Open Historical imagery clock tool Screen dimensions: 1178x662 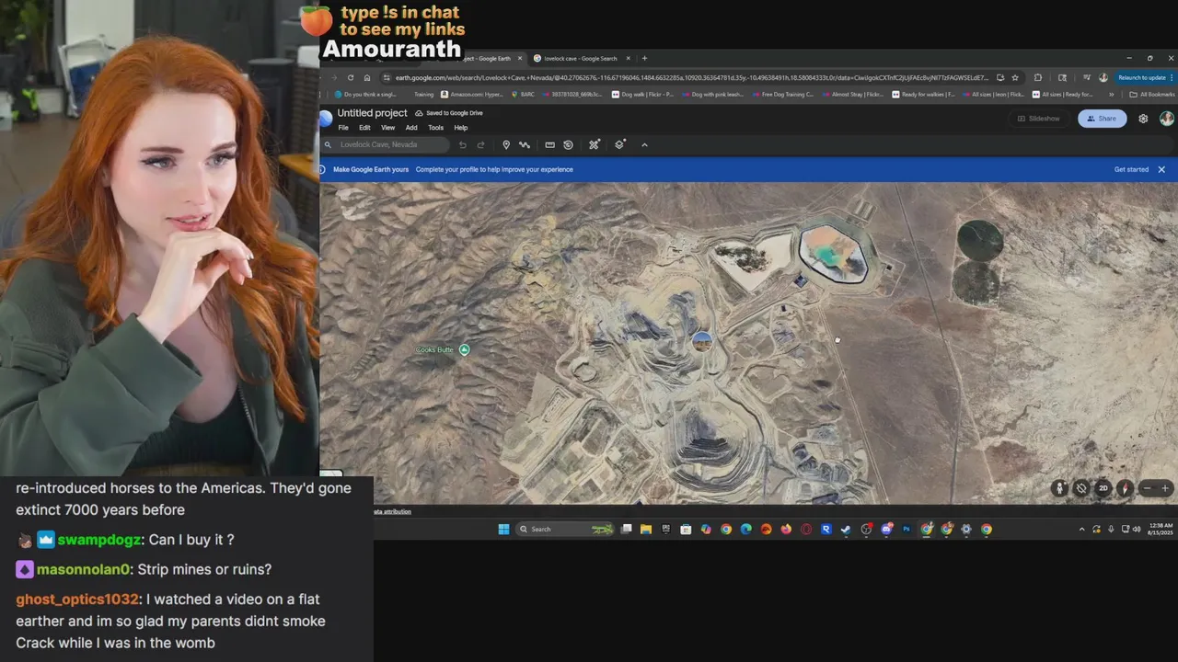coord(568,144)
